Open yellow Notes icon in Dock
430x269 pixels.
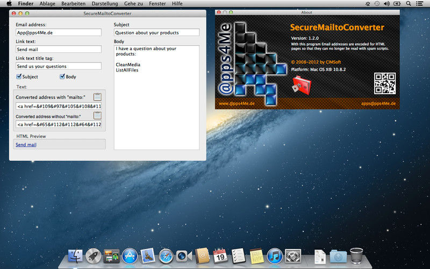256,256
